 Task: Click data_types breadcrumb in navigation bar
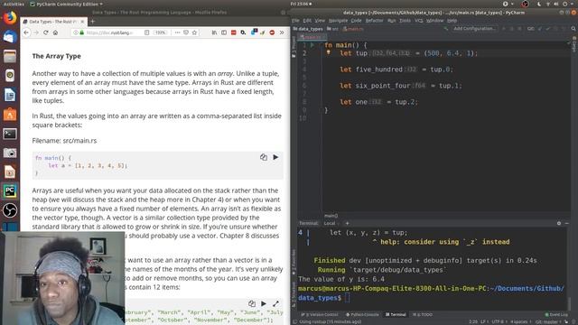308,29
